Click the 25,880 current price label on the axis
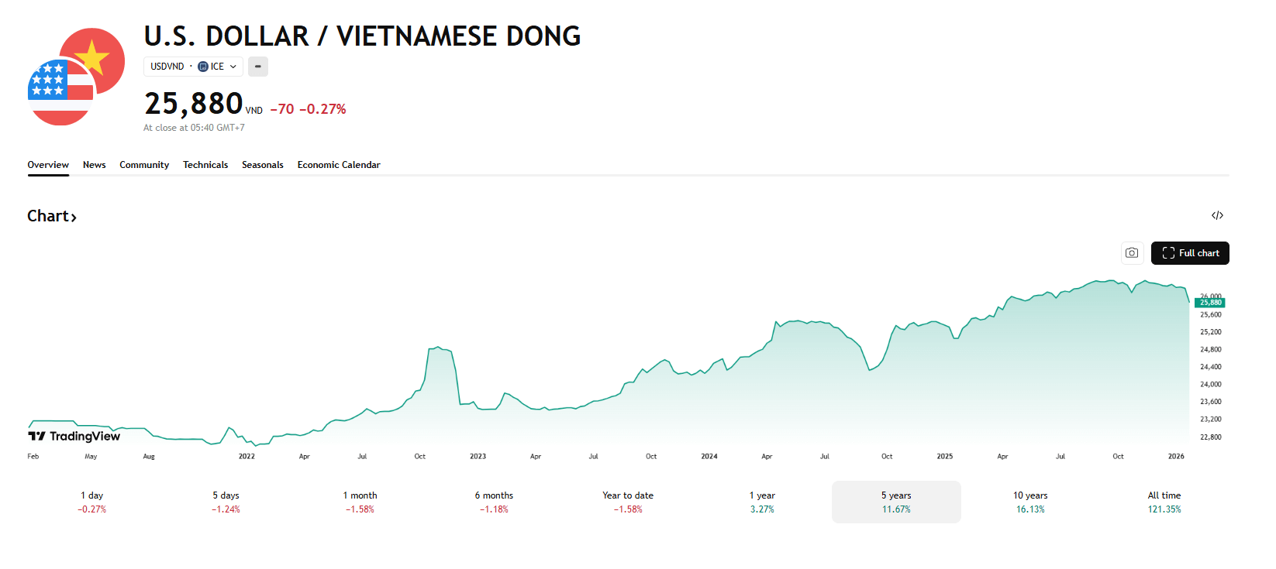 (1210, 303)
